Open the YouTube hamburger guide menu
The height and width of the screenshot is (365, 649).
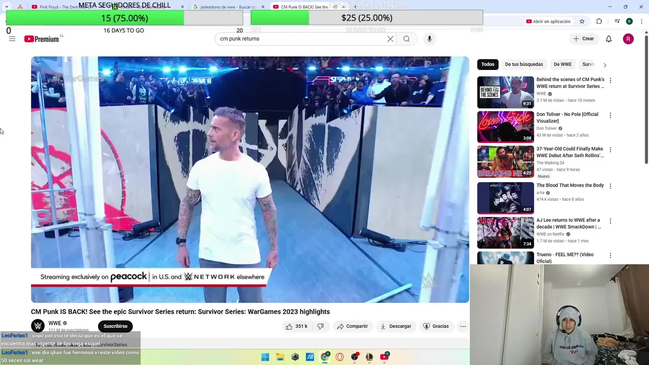click(x=12, y=39)
